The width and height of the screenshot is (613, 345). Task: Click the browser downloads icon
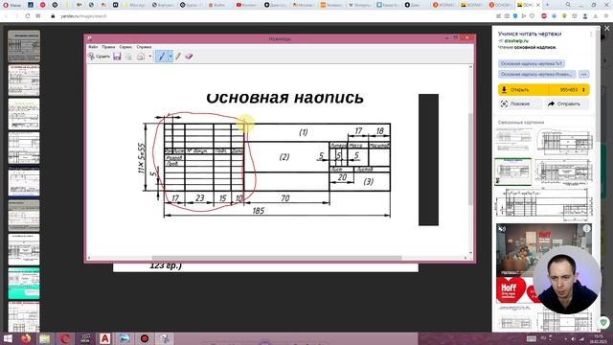[596, 16]
